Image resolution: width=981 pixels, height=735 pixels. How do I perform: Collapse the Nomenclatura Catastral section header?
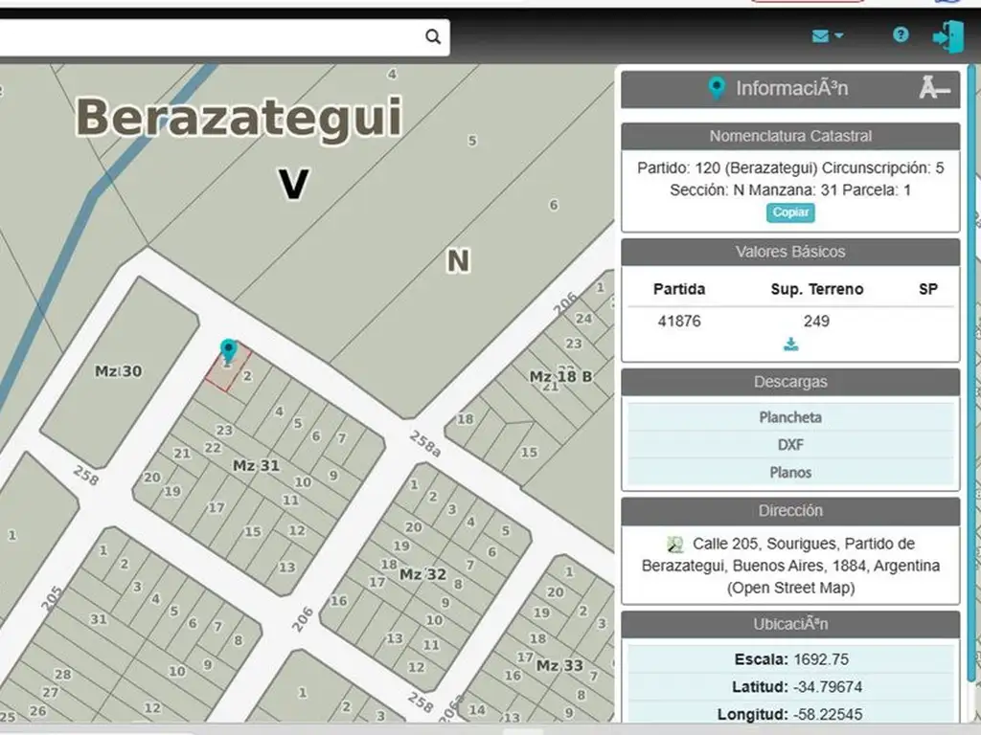click(x=790, y=136)
